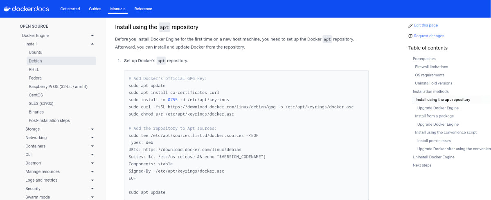The image size is (491, 200).
Task: Click the Docker docs whale logo
Action: pos(27,9)
